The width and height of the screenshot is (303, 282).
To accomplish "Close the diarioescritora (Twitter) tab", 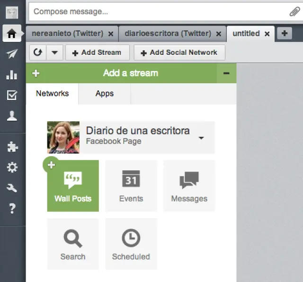I will pos(218,34).
